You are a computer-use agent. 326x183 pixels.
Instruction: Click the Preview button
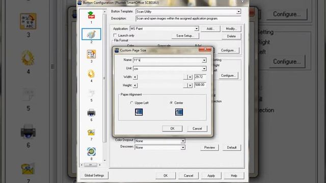[x=209, y=147]
